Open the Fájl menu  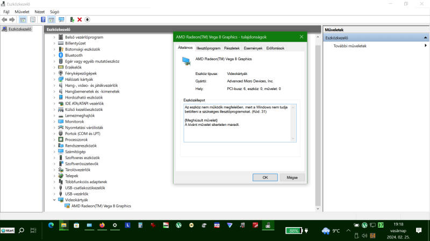tap(6, 12)
